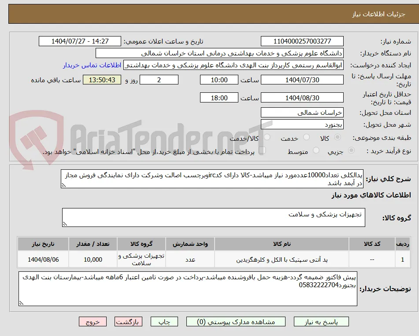The height and width of the screenshot is (336, 419).
Task: Click the اطلاعات کالاهای مورد نیاز heading
Action: click(371, 195)
